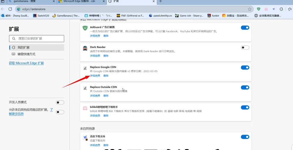Viewport: 293px width, 150px height.
Task: Disable the AdGuard 广告拦截器 extension
Action: pos(245,28)
